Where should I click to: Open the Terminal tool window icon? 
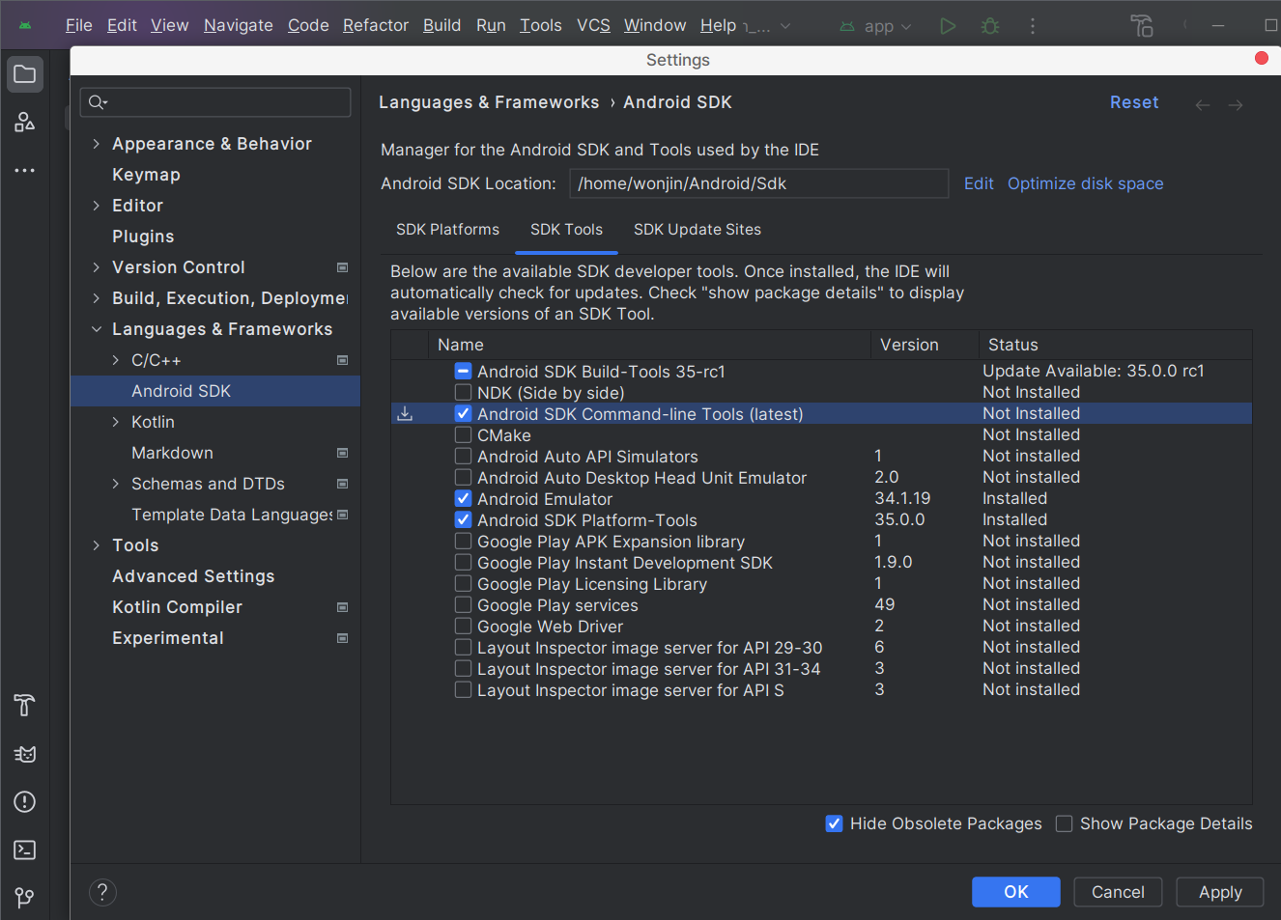coord(25,850)
